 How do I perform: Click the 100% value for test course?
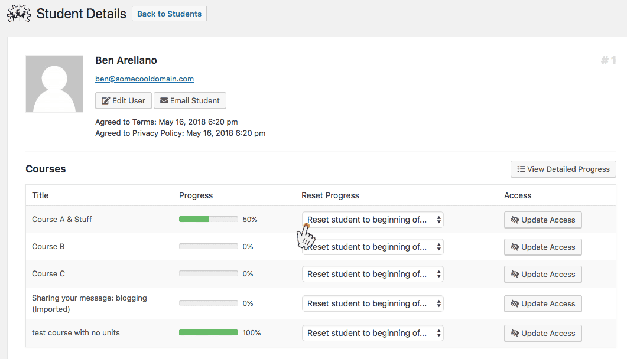(x=252, y=332)
